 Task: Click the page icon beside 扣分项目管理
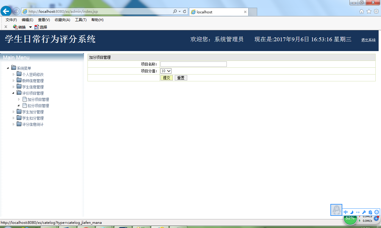(x=25, y=105)
